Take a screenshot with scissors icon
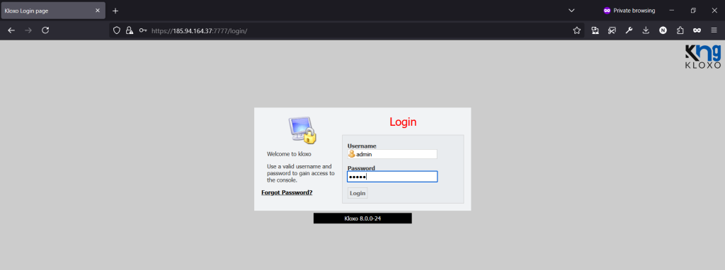This screenshot has width=725, height=270. 612,30
